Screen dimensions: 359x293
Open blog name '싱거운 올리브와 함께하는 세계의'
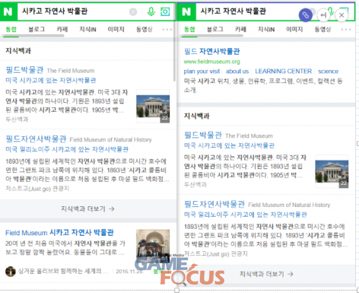click(x=63, y=271)
